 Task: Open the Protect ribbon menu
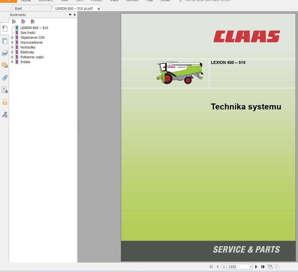point(97,1)
